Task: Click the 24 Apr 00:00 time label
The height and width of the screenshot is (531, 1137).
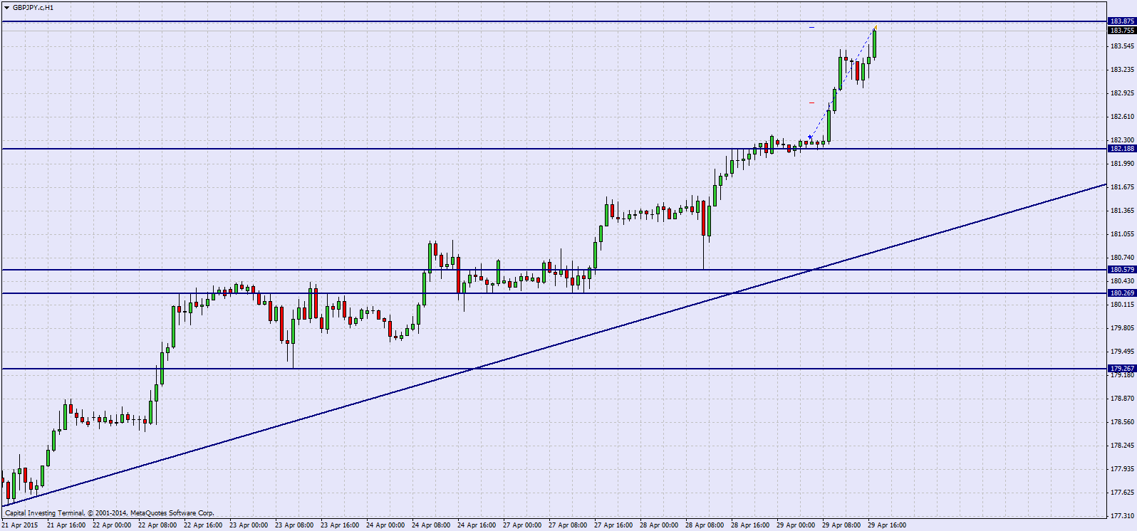Action: (x=385, y=525)
